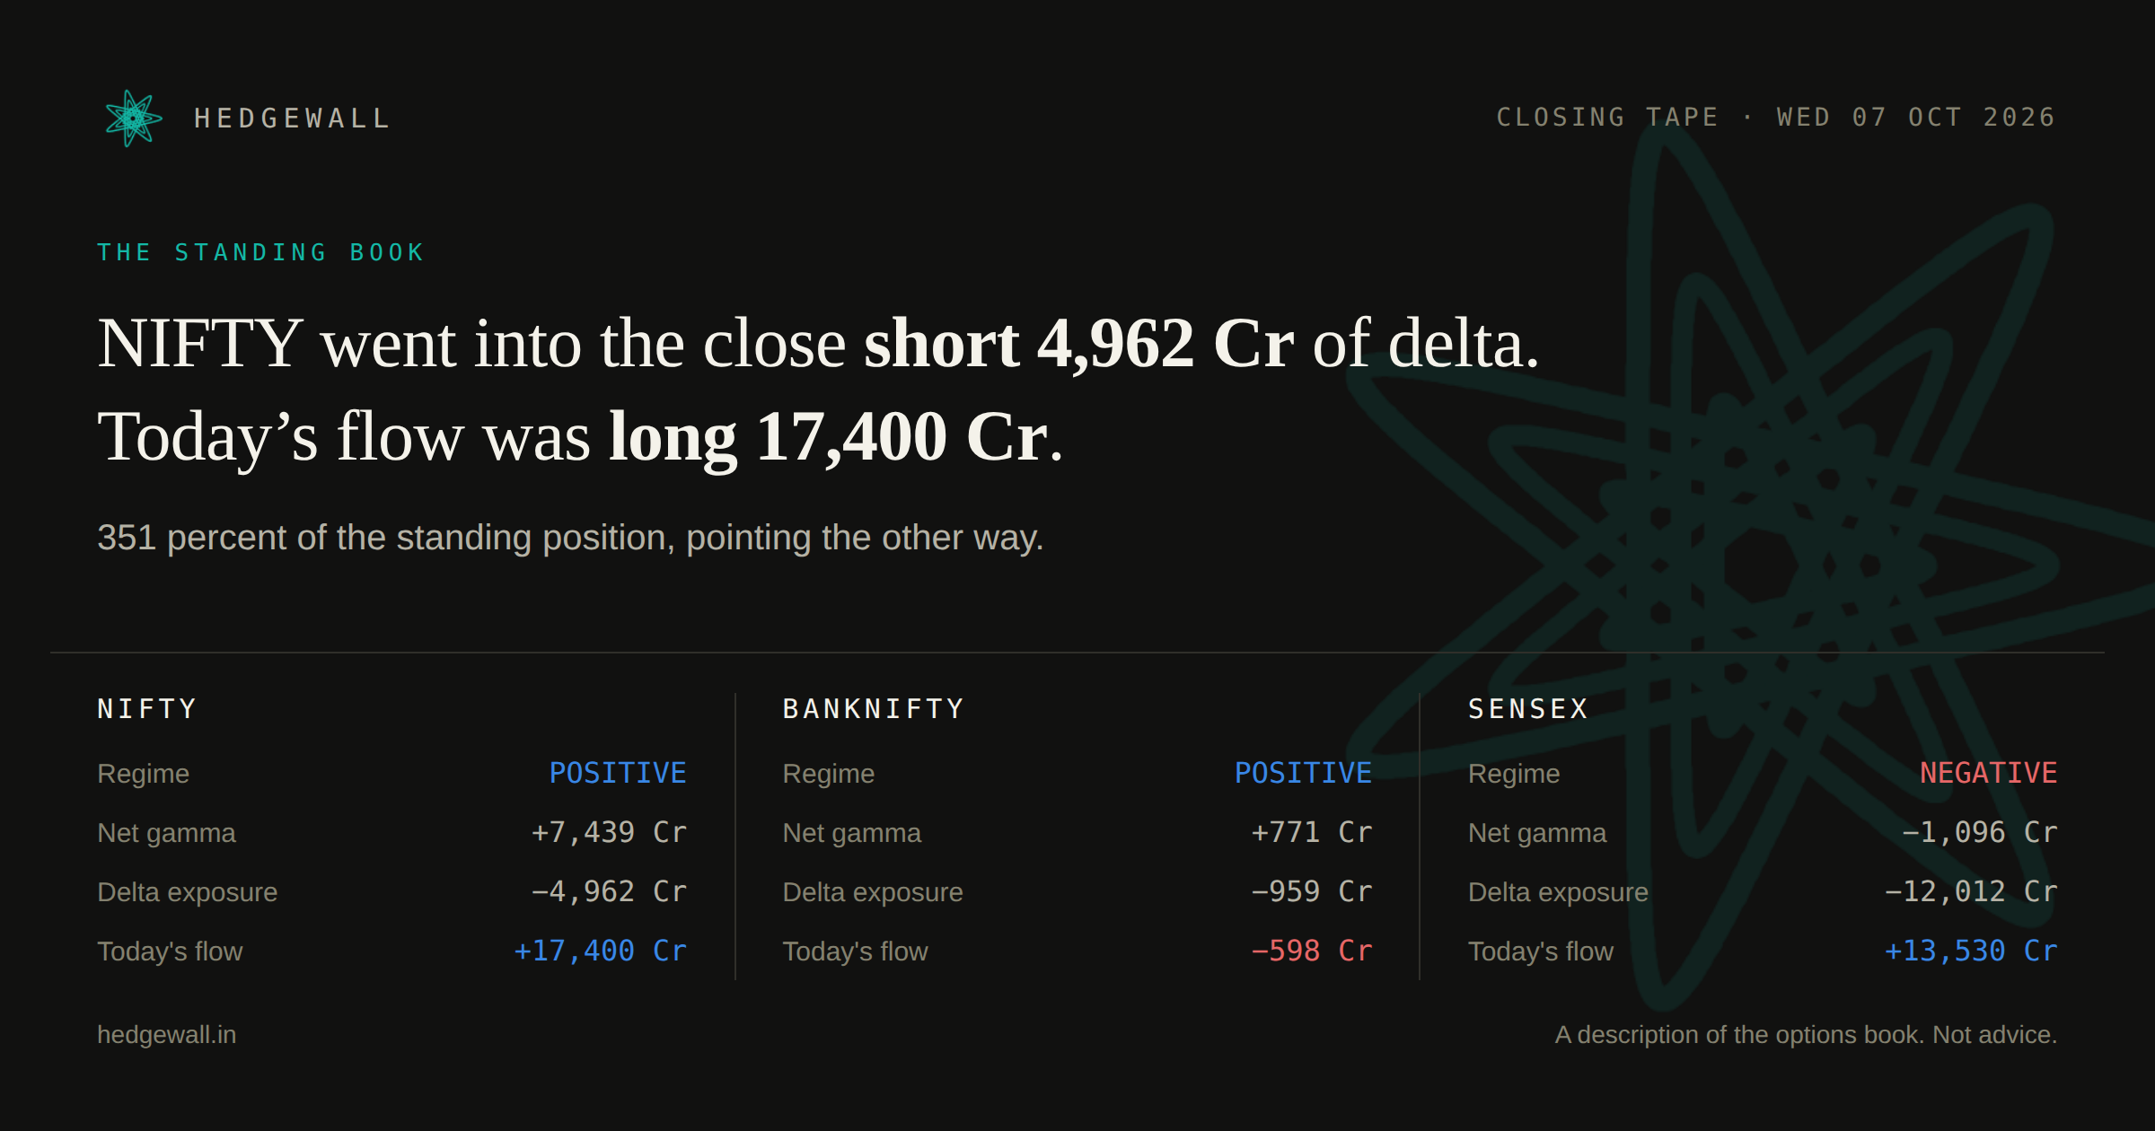Image resolution: width=2155 pixels, height=1131 pixels.
Task: Select the NIFTY column heading
Action: (147, 709)
